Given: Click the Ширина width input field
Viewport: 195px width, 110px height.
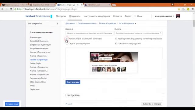Looking at the screenshot, I should click(89, 33).
